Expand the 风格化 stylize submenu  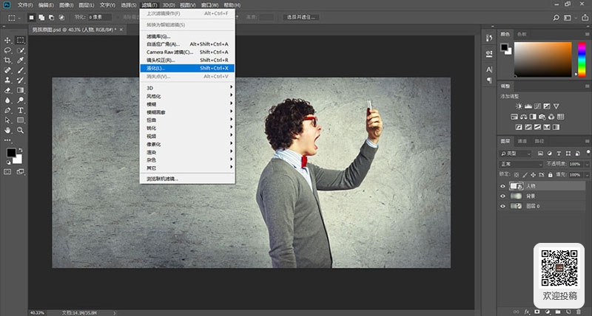[x=187, y=96]
